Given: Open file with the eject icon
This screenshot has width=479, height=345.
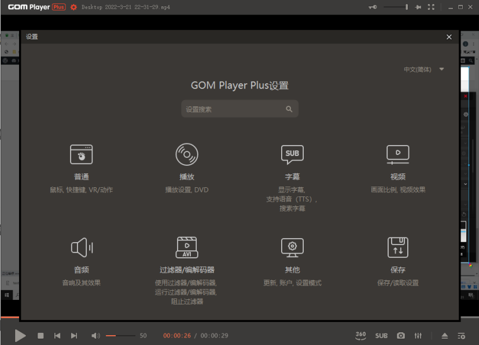Looking at the screenshot, I should click(444, 336).
